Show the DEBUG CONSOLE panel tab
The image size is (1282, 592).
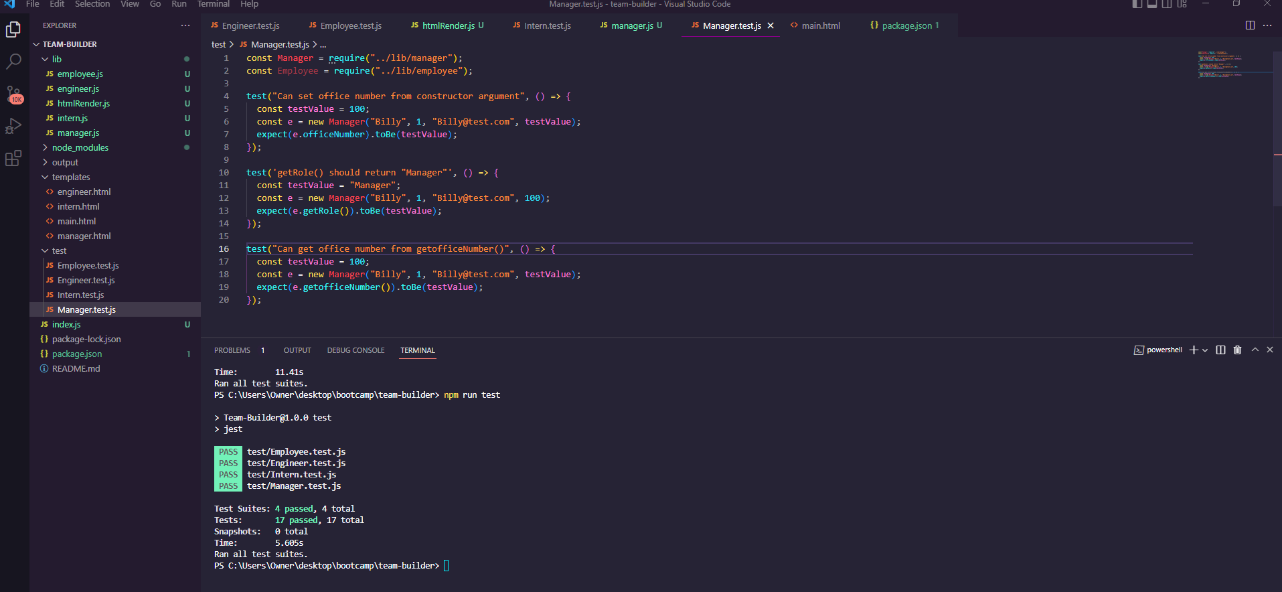[356, 350]
